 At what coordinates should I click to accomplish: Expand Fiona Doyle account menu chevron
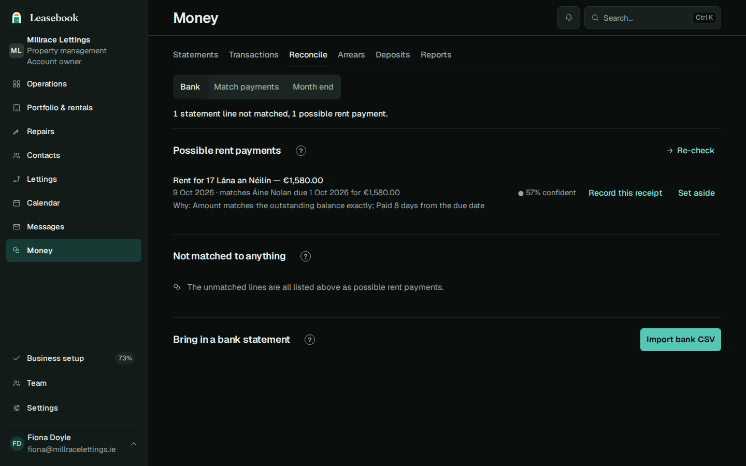(134, 444)
